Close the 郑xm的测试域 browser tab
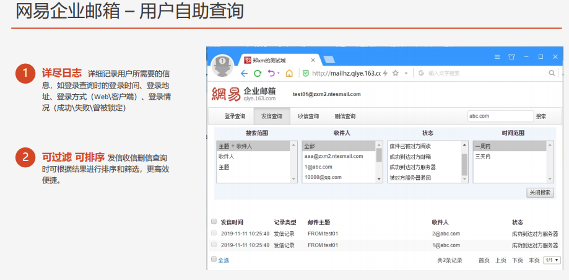Viewport: 569px width, 280px height. click(x=313, y=60)
